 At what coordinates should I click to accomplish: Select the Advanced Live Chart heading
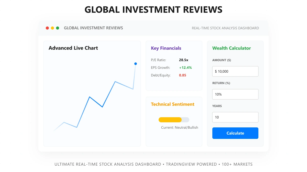73,48
